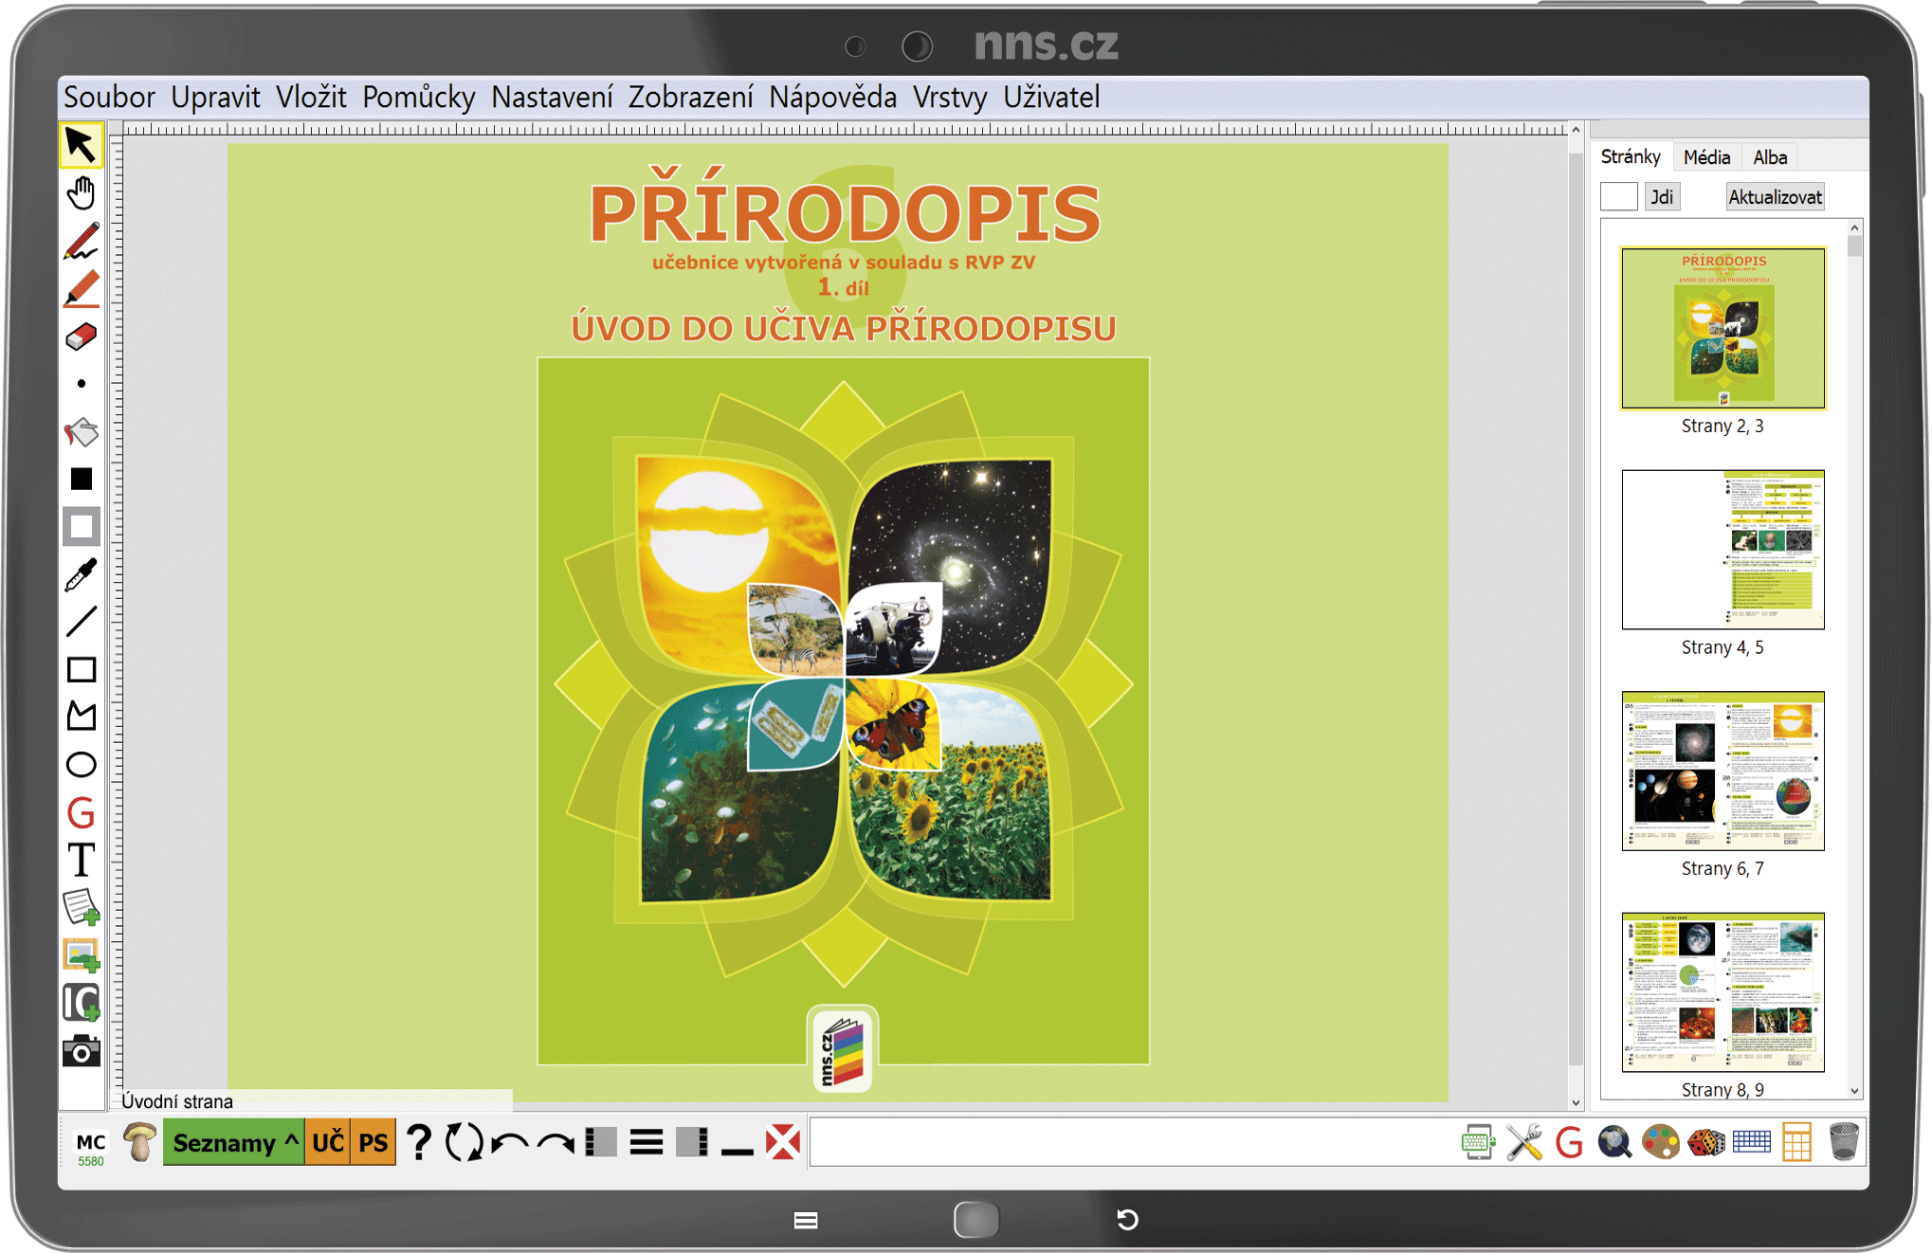The height and width of the screenshot is (1253, 1932).
Task: Click the Jdi button
Action: (1661, 197)
